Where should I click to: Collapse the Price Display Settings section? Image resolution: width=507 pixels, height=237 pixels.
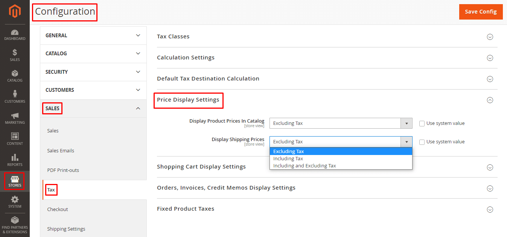point(490,100)
